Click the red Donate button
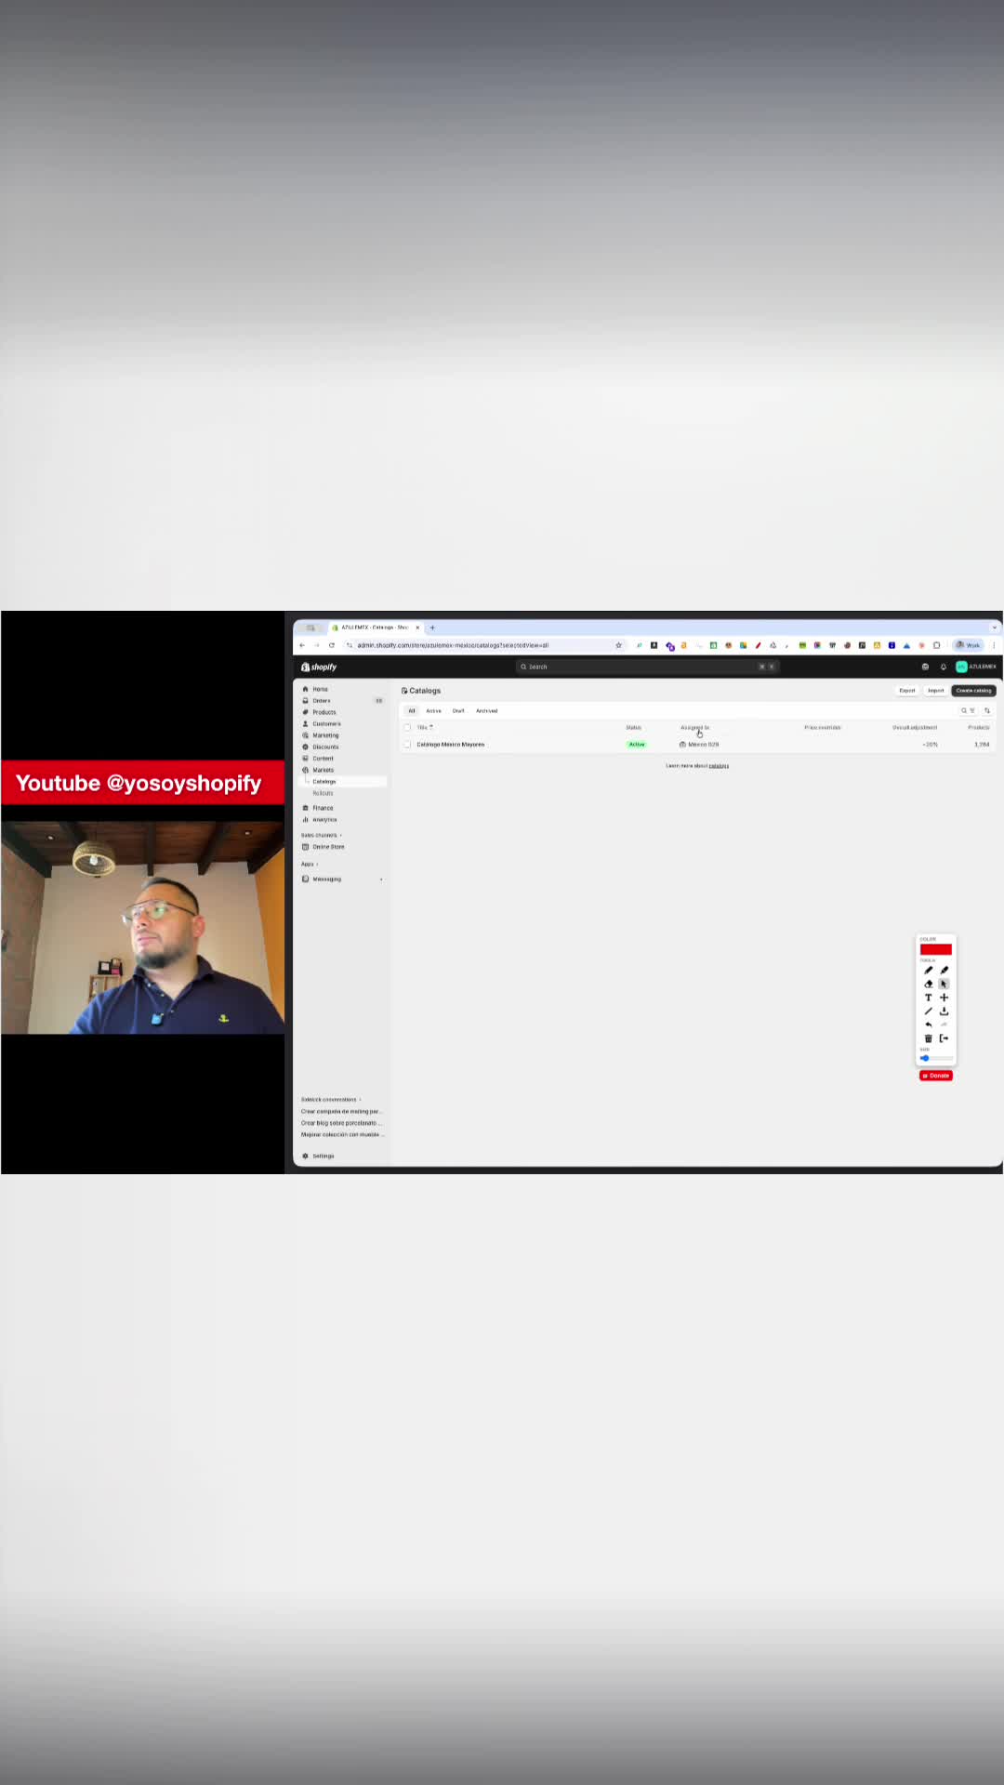Screen dimensions: 1004x1785 936,1076
